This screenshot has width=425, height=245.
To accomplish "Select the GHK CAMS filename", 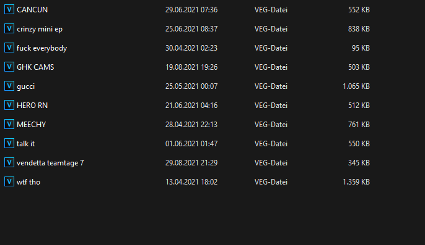I will point(35,67).
